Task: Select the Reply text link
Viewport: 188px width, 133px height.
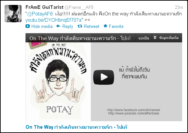Action: pos(68,27)
